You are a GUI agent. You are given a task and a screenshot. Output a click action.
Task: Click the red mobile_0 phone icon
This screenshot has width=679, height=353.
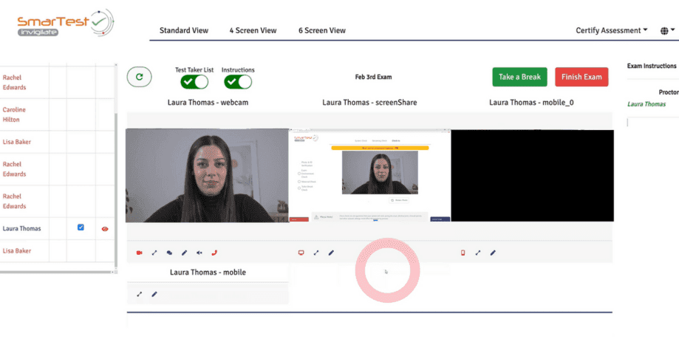[x=463, y=253]
